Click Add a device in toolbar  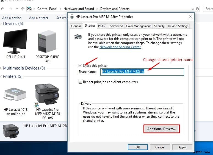coord(12,18)
